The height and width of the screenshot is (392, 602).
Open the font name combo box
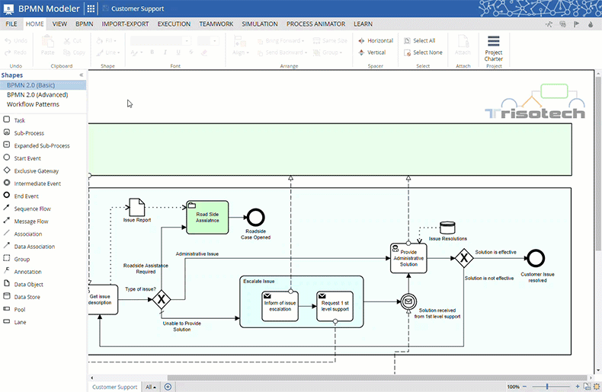pos(161,40)
